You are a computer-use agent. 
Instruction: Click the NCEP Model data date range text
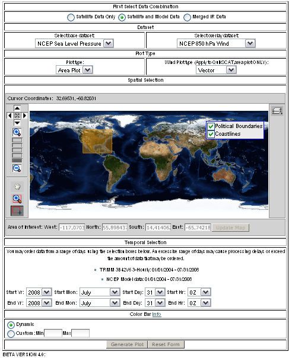[149, 279]
